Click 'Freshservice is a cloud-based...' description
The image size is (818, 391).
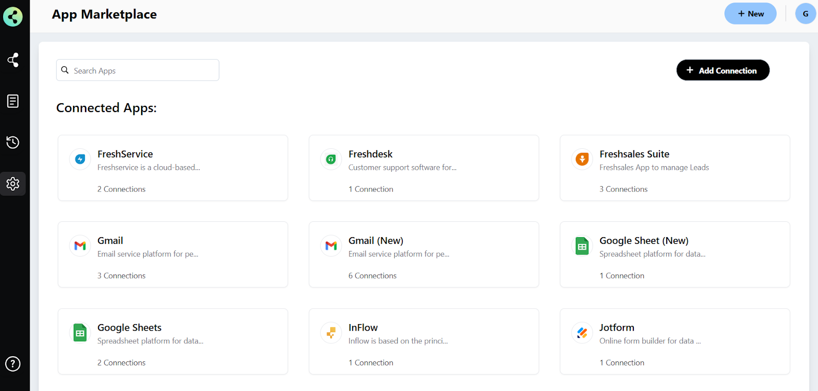(149, 167)
